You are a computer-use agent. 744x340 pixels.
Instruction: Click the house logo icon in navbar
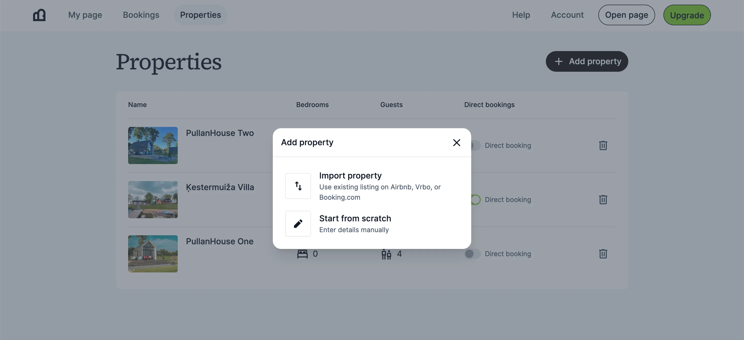(x=39, y=15)
